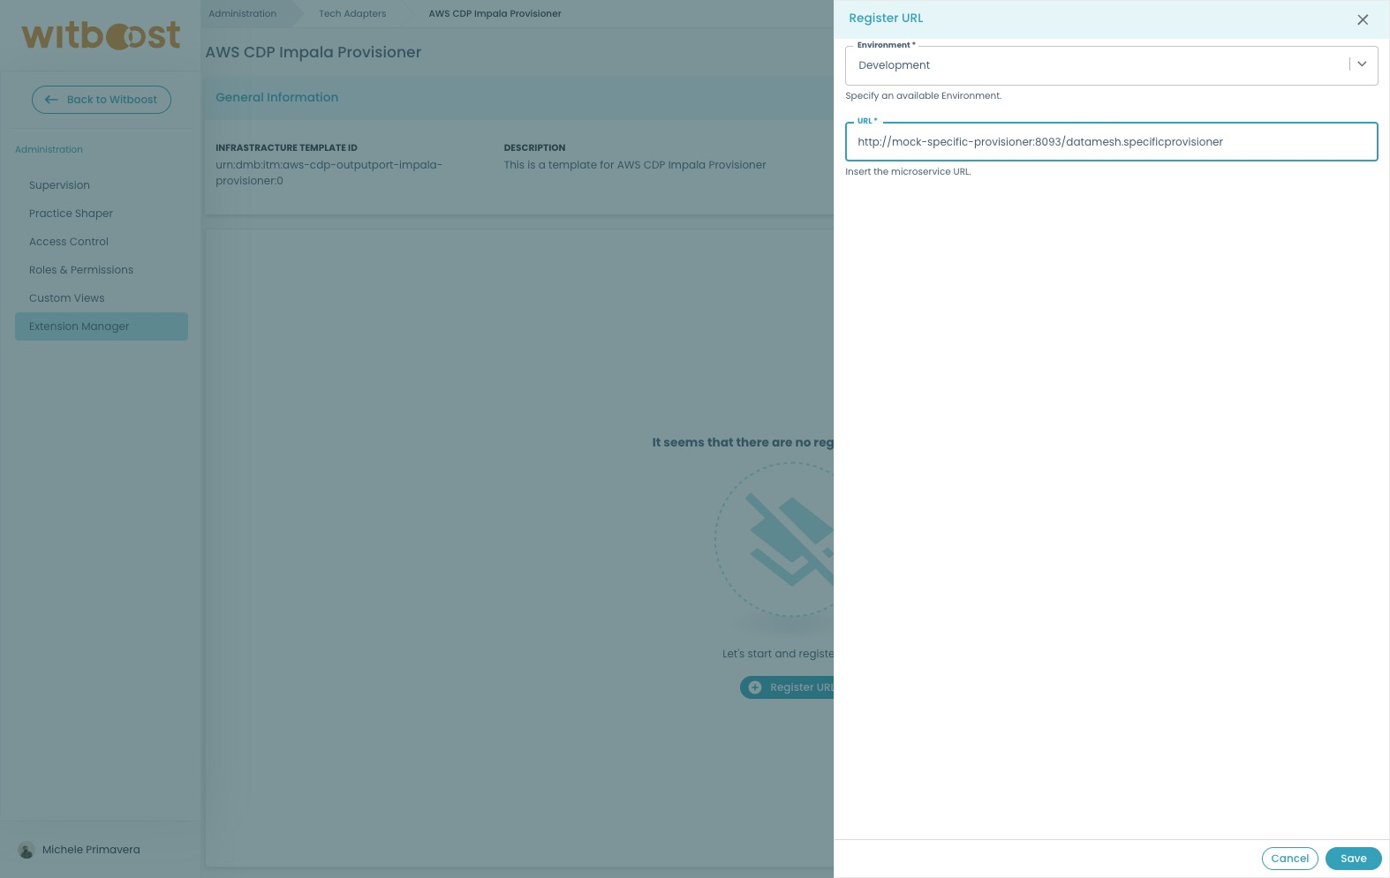
Task: Click the Register URL panel title
Action: [886, 19]
